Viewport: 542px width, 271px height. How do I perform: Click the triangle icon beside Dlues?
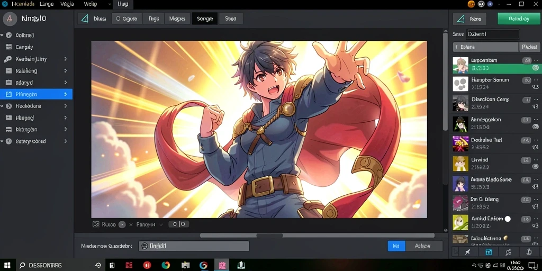(85, 19)
